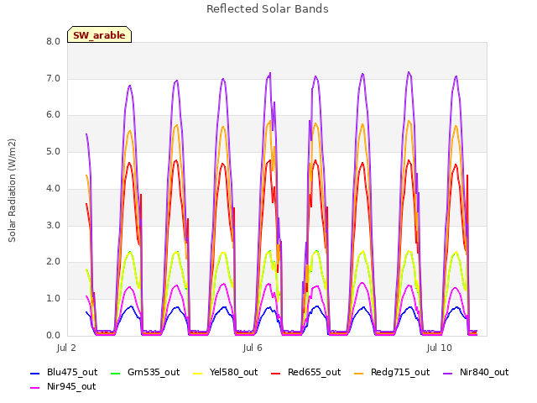The height and width of the screenshot is (403, 537).
Task: Click the Solar Radiation (W/m2) axis label
Action: tap(12, 191)
